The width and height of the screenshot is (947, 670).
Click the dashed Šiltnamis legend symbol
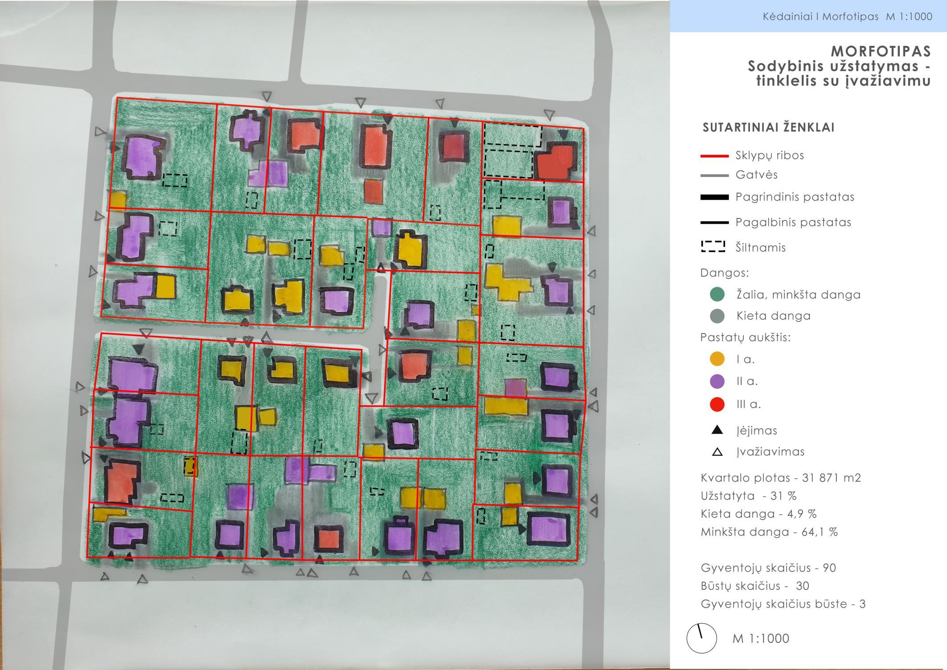[713, 247]
